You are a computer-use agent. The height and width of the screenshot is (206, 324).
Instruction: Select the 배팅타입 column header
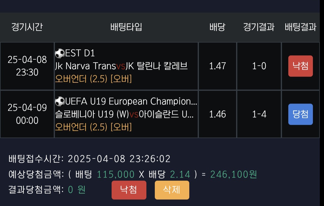126,27
